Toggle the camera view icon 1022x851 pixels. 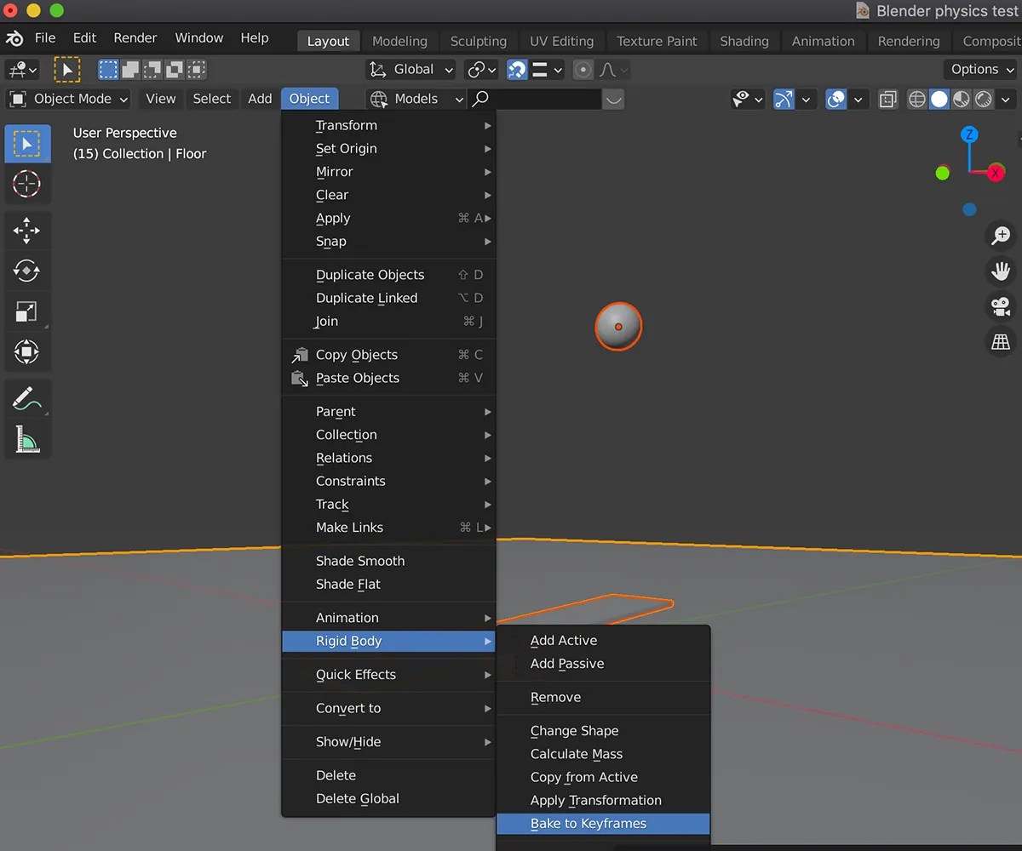(x=1001, y=306)
